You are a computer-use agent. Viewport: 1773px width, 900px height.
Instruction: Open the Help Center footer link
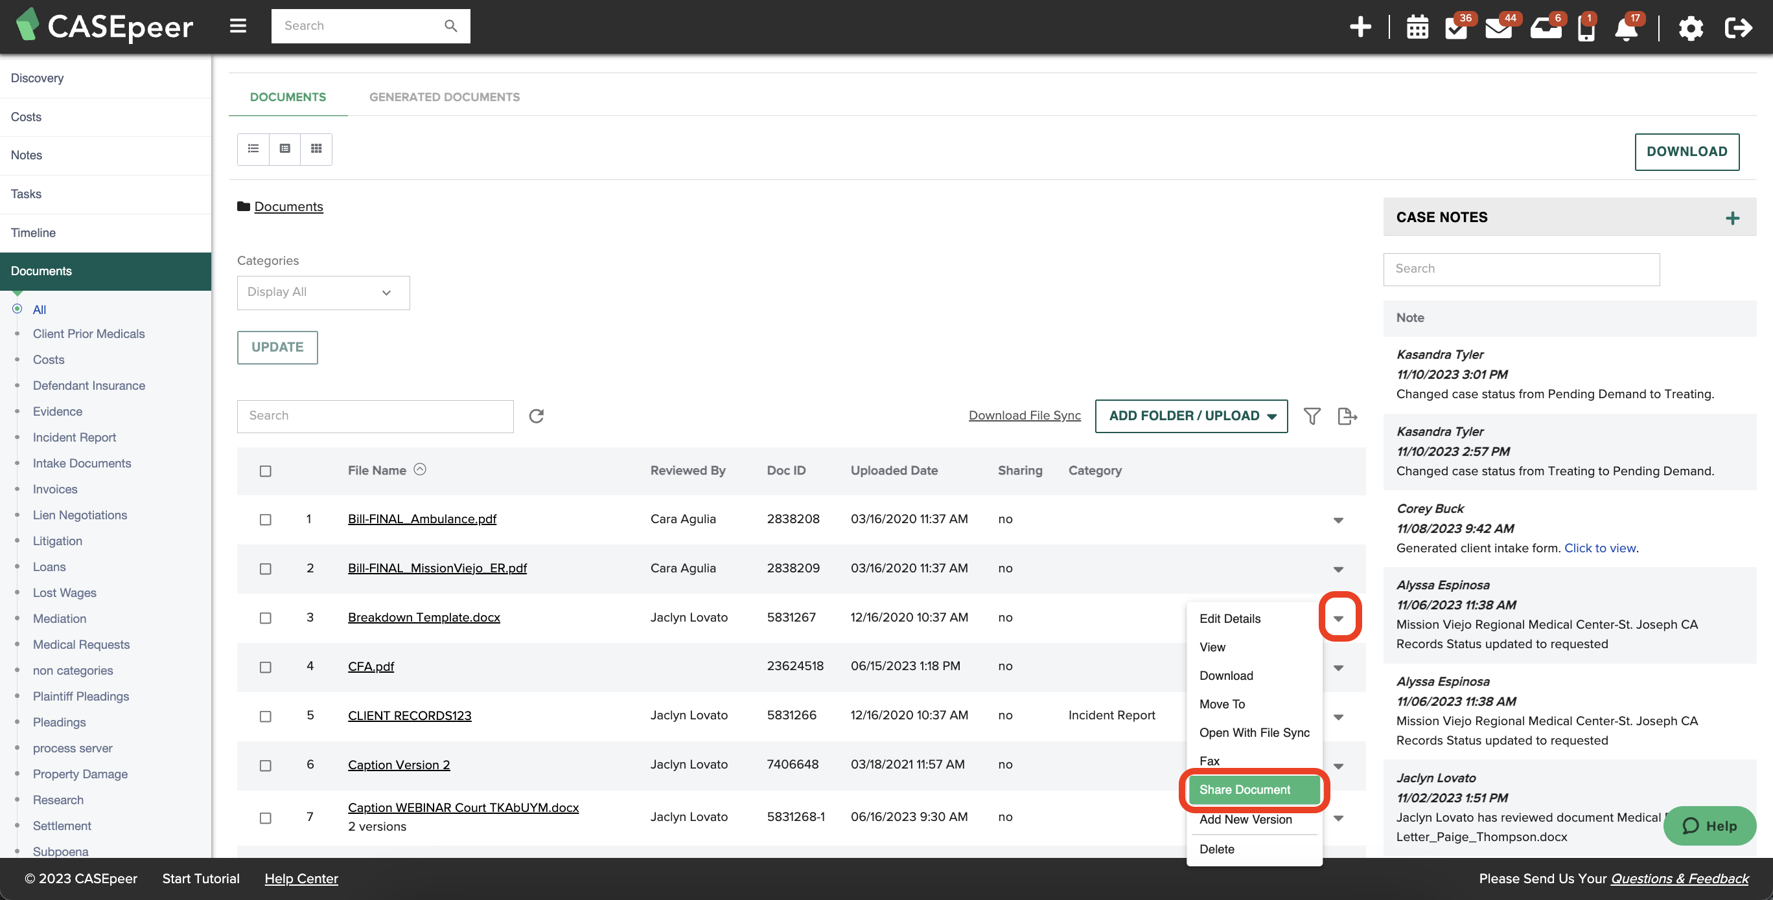tap(301, 878)
